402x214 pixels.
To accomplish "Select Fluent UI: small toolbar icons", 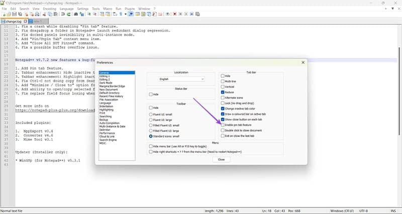I will [151, 115].
